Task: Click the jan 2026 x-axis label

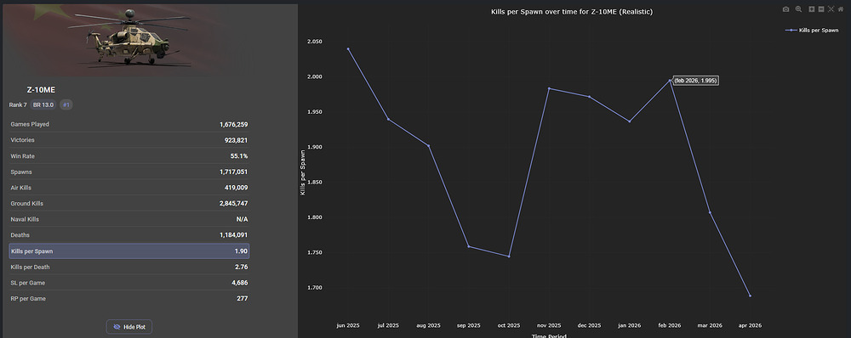Action: pos(630,325)
